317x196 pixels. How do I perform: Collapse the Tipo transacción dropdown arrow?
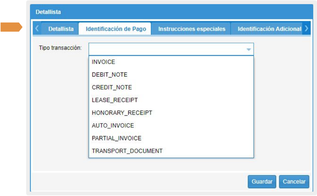[248, 50]
